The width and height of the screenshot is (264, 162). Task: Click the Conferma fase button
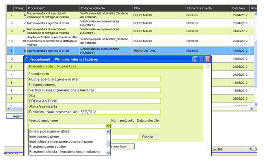pyautogui.click(x=123, y=146)
